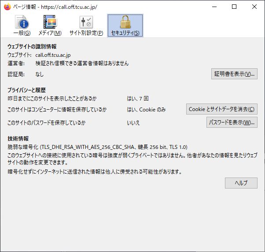Maximize the page info window

pos(234,7)
